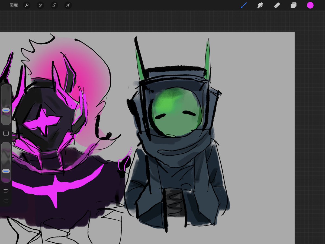
Task: Open the magenta color picker
Action: pyautogui.click(x=310, y=5)
